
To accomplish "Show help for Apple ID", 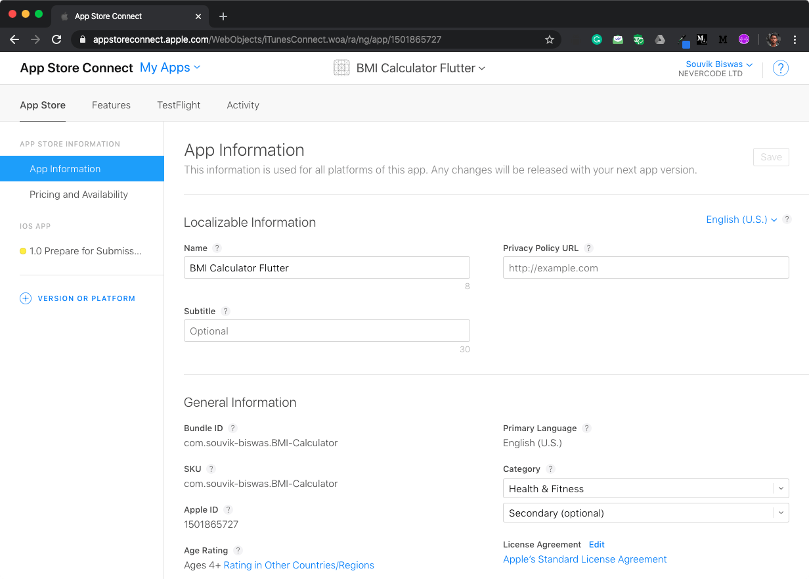I will [x=228, y=510].
